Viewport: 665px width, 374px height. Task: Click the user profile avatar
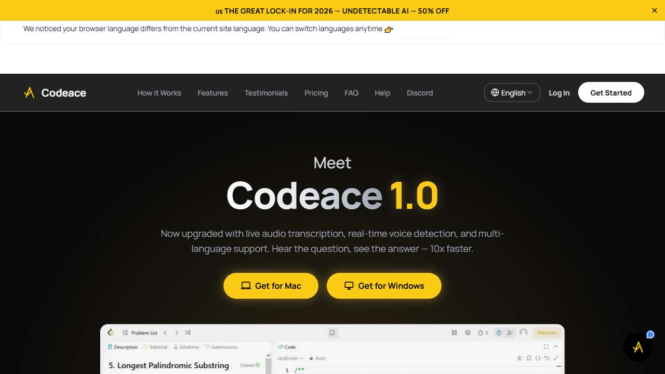click(x=523, y=332)
